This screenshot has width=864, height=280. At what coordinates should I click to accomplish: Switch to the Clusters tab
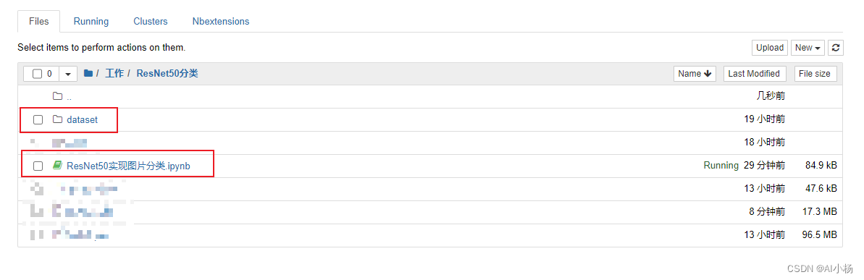(x=151, y=22)
